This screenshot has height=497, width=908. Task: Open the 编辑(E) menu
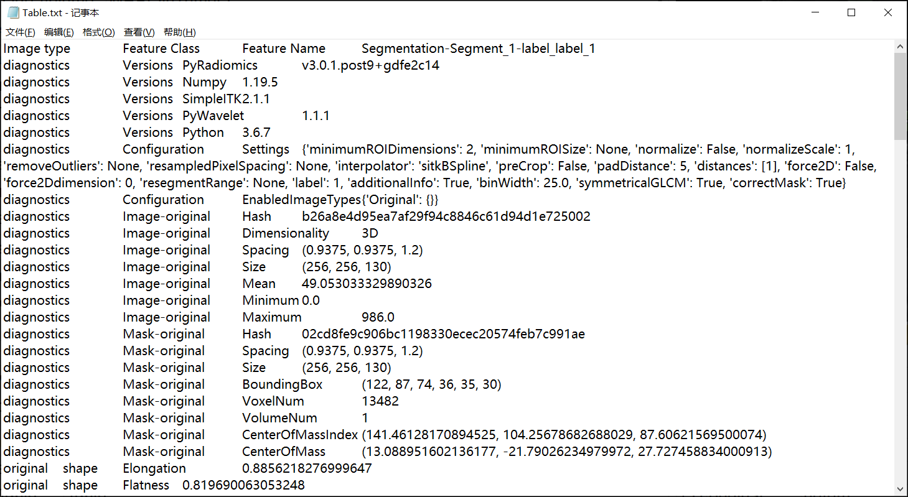(x=59, y=32)
